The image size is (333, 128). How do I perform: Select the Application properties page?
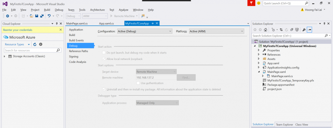pos(76,29)
